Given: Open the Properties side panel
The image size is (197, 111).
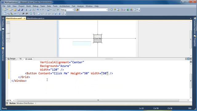Looking at the screenshot, I should (195, 41).
